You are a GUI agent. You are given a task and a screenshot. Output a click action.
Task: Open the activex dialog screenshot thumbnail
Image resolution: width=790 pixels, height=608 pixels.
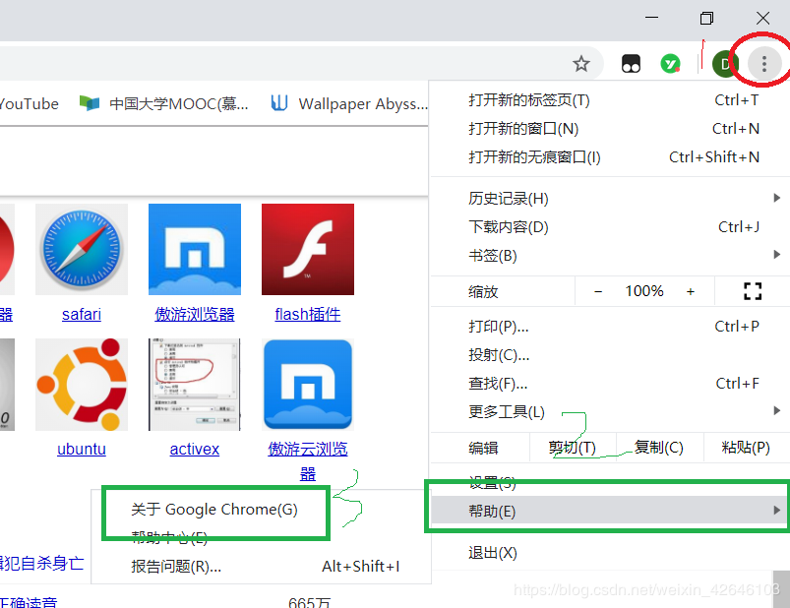coord(195,385)
